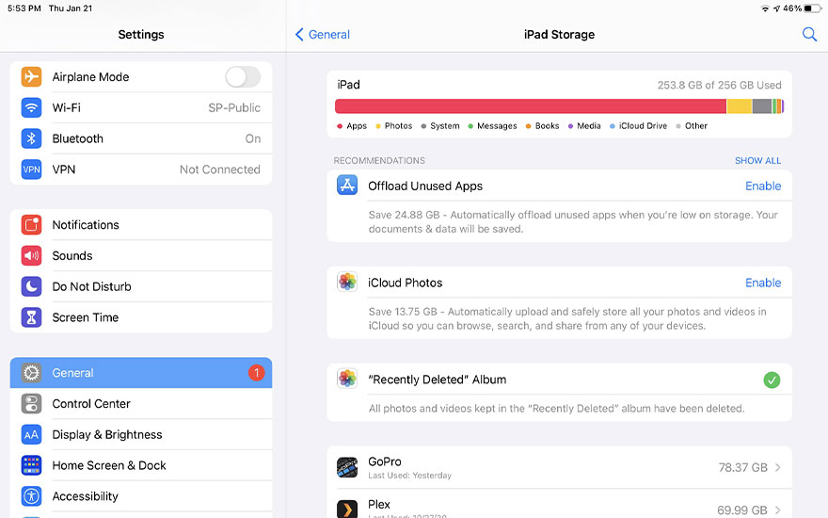Click 'SP-Public' network name

tap(234, 107)
